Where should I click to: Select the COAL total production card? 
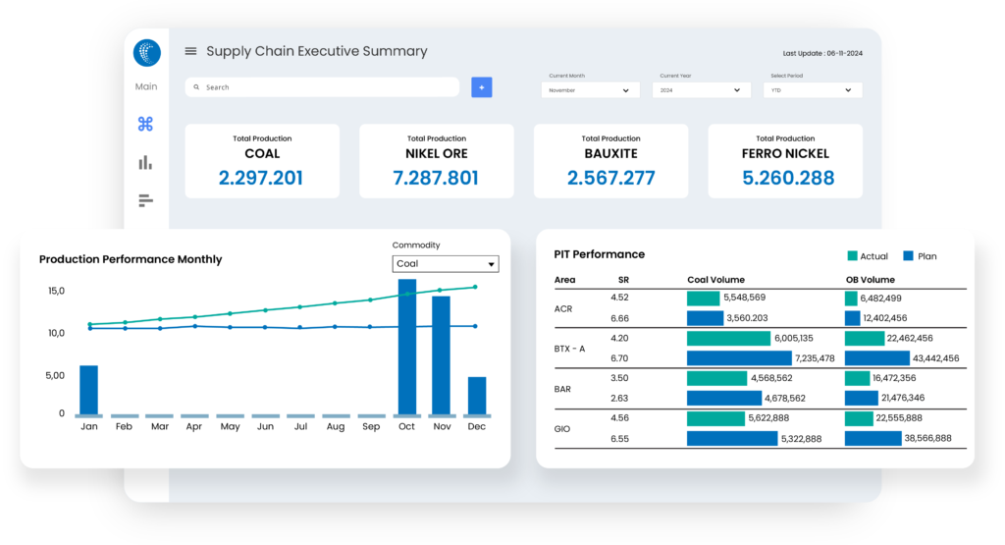point(261,161)
